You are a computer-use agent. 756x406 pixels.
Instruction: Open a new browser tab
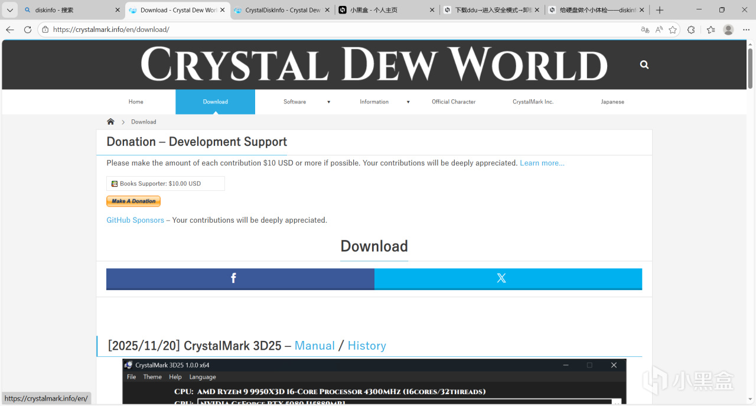coord(660,10)
